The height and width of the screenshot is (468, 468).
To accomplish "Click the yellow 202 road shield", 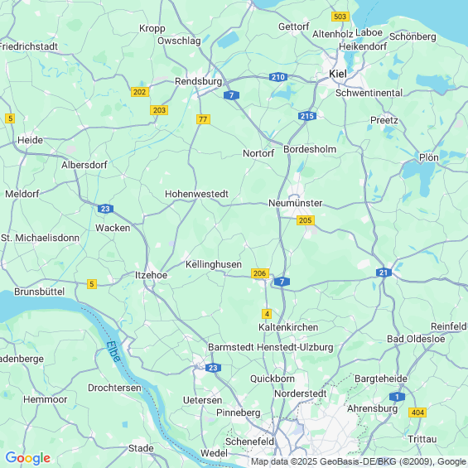I will [x=140, y=92].
